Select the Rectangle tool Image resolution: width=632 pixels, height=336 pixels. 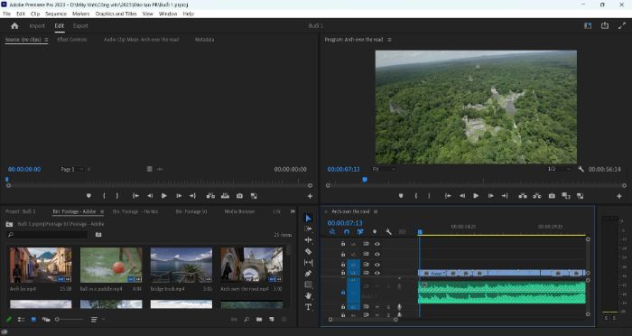point(309,285)
